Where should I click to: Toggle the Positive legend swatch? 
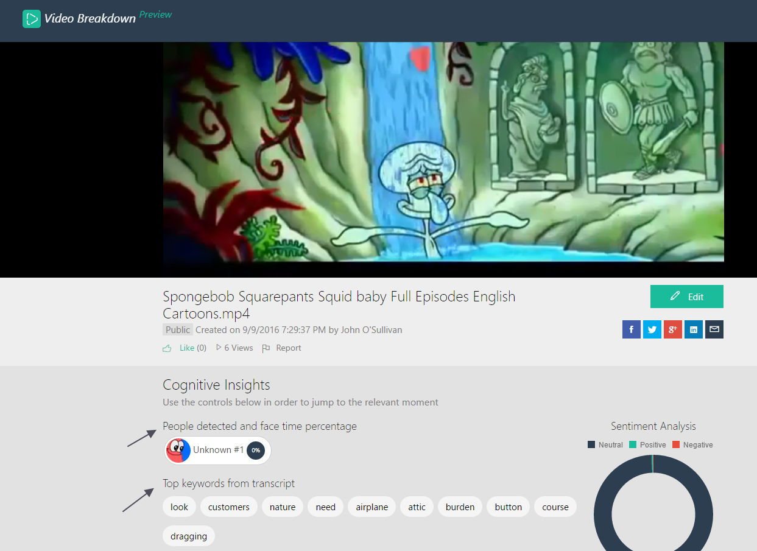pyautogui.click(x=633, y=445)
